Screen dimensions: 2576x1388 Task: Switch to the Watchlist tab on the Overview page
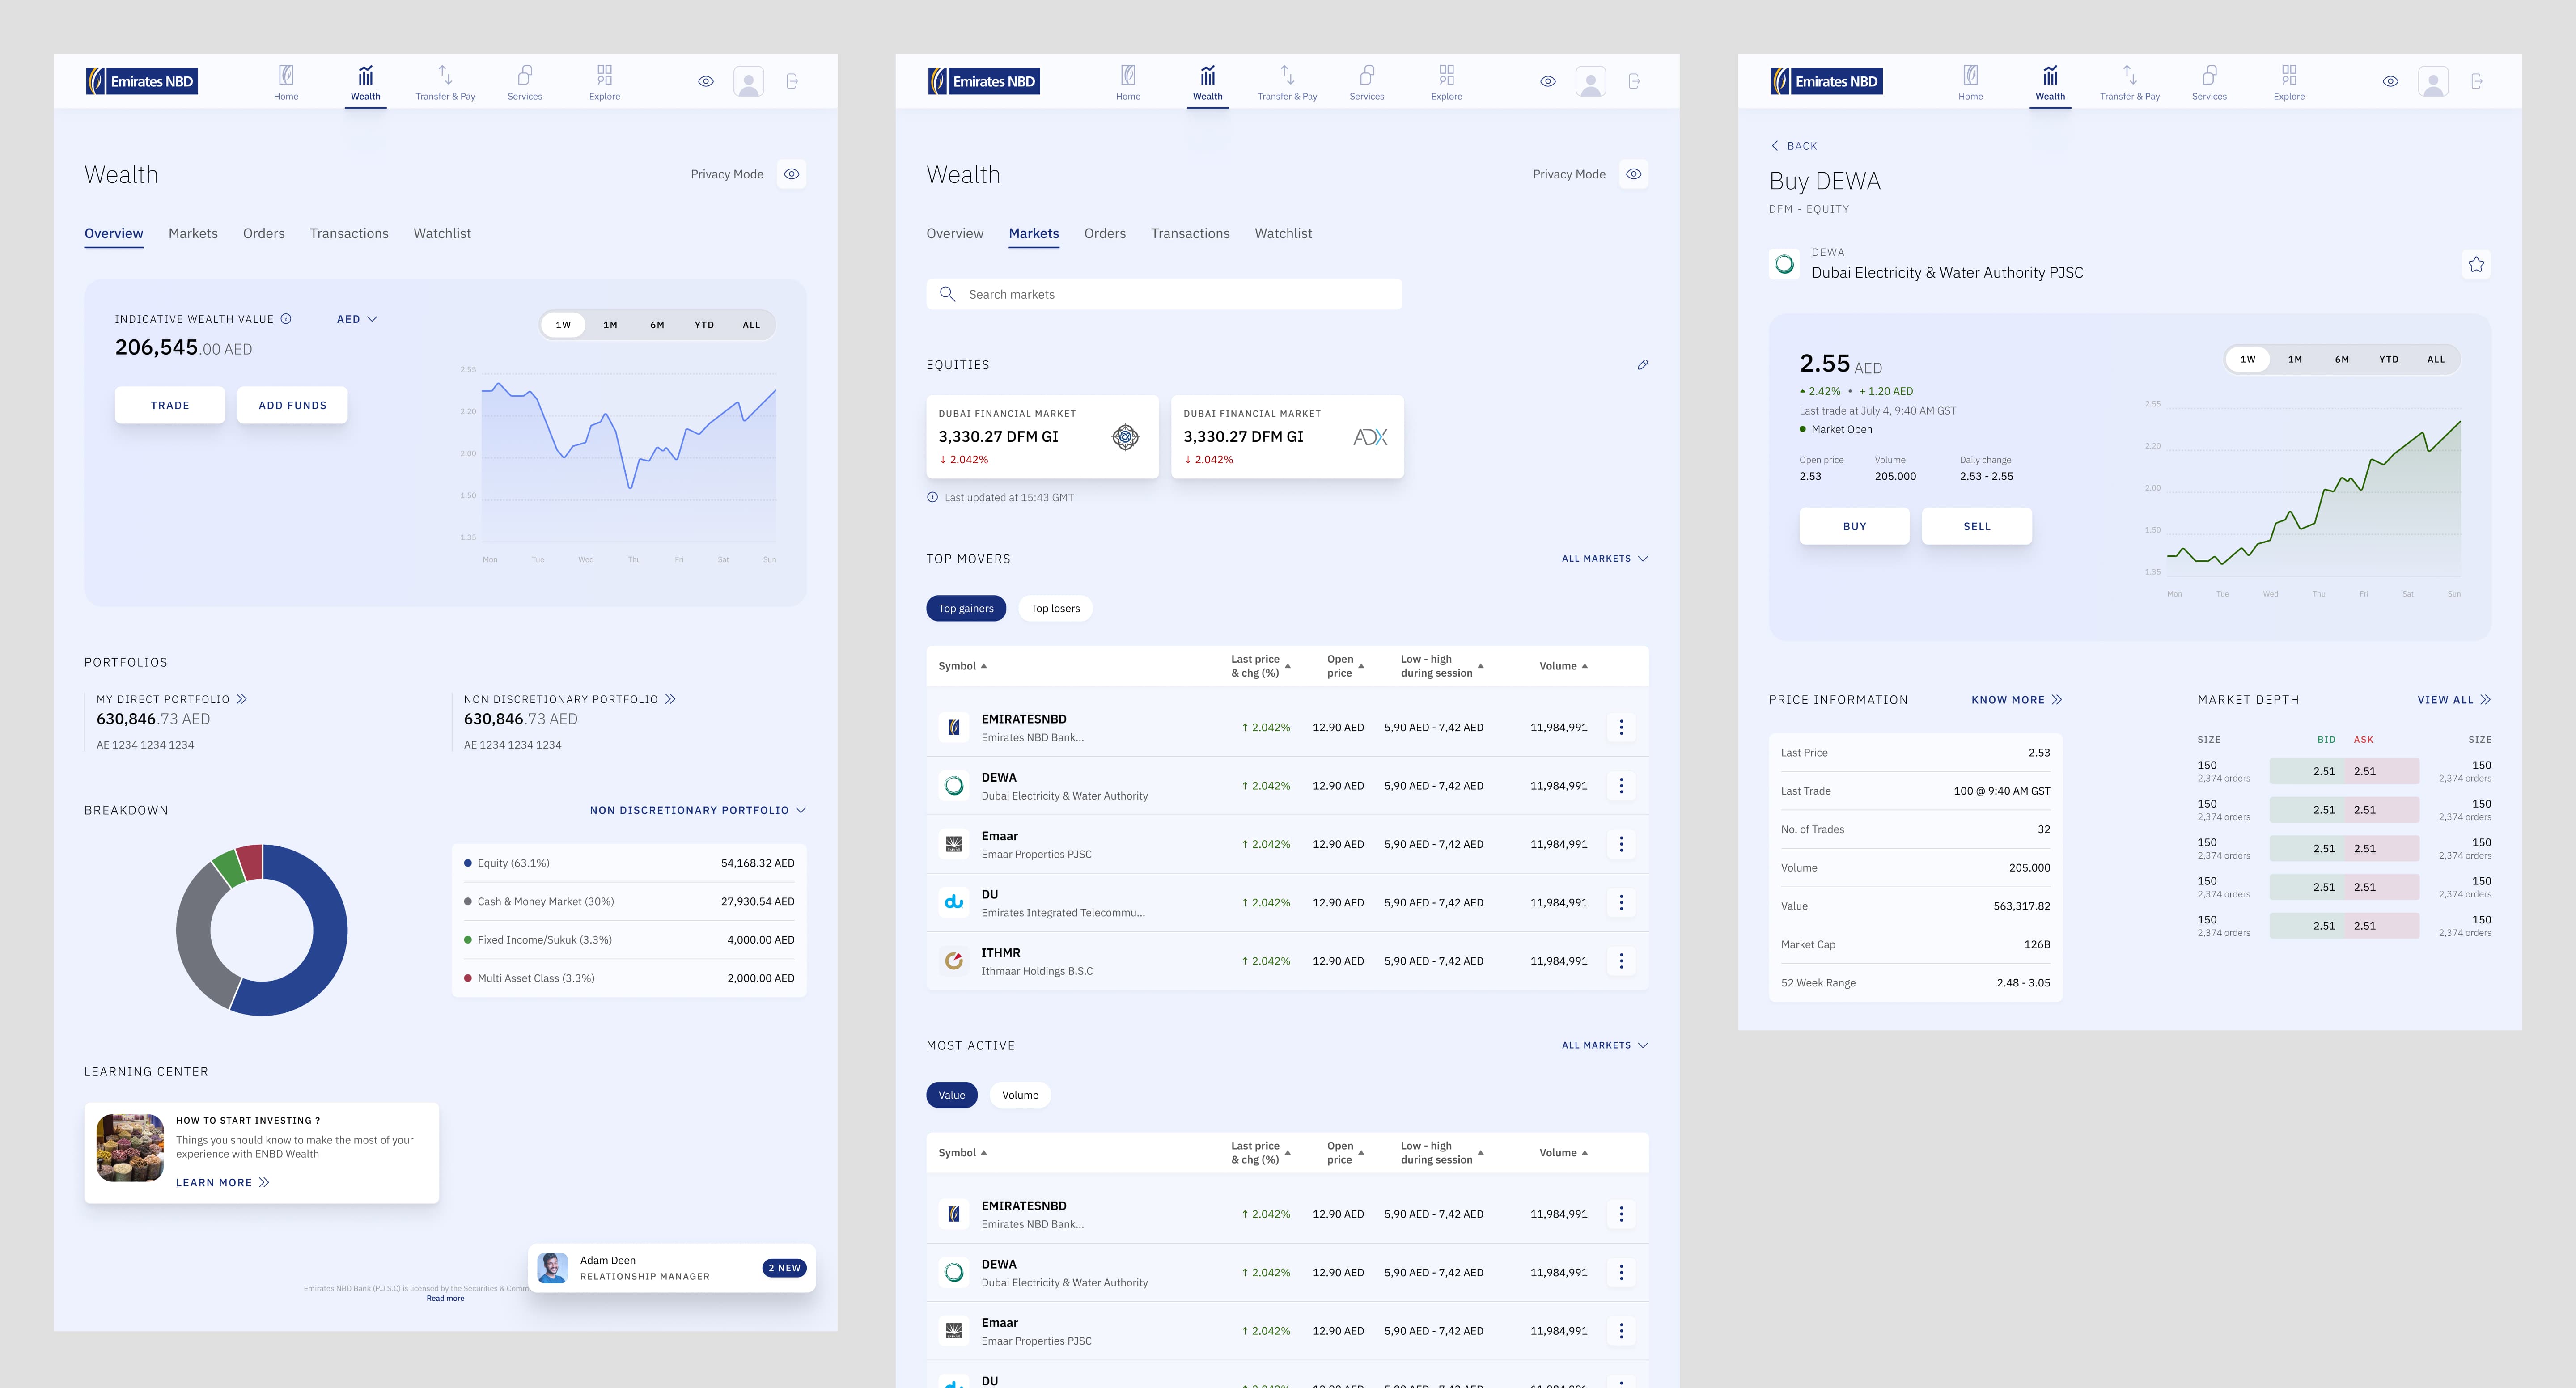(x=442, y=233)
